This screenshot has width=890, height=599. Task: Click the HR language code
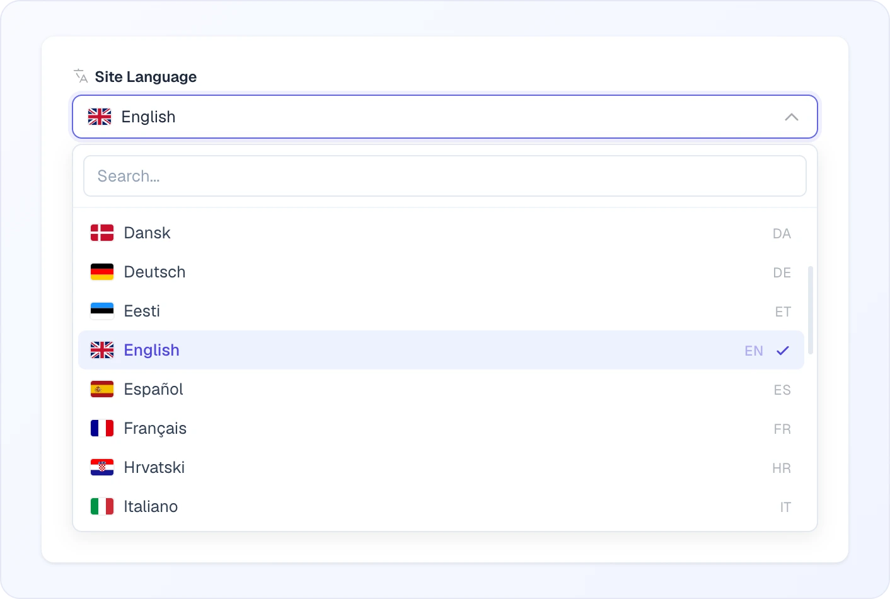pyautogui.click(x=782, y=468)
